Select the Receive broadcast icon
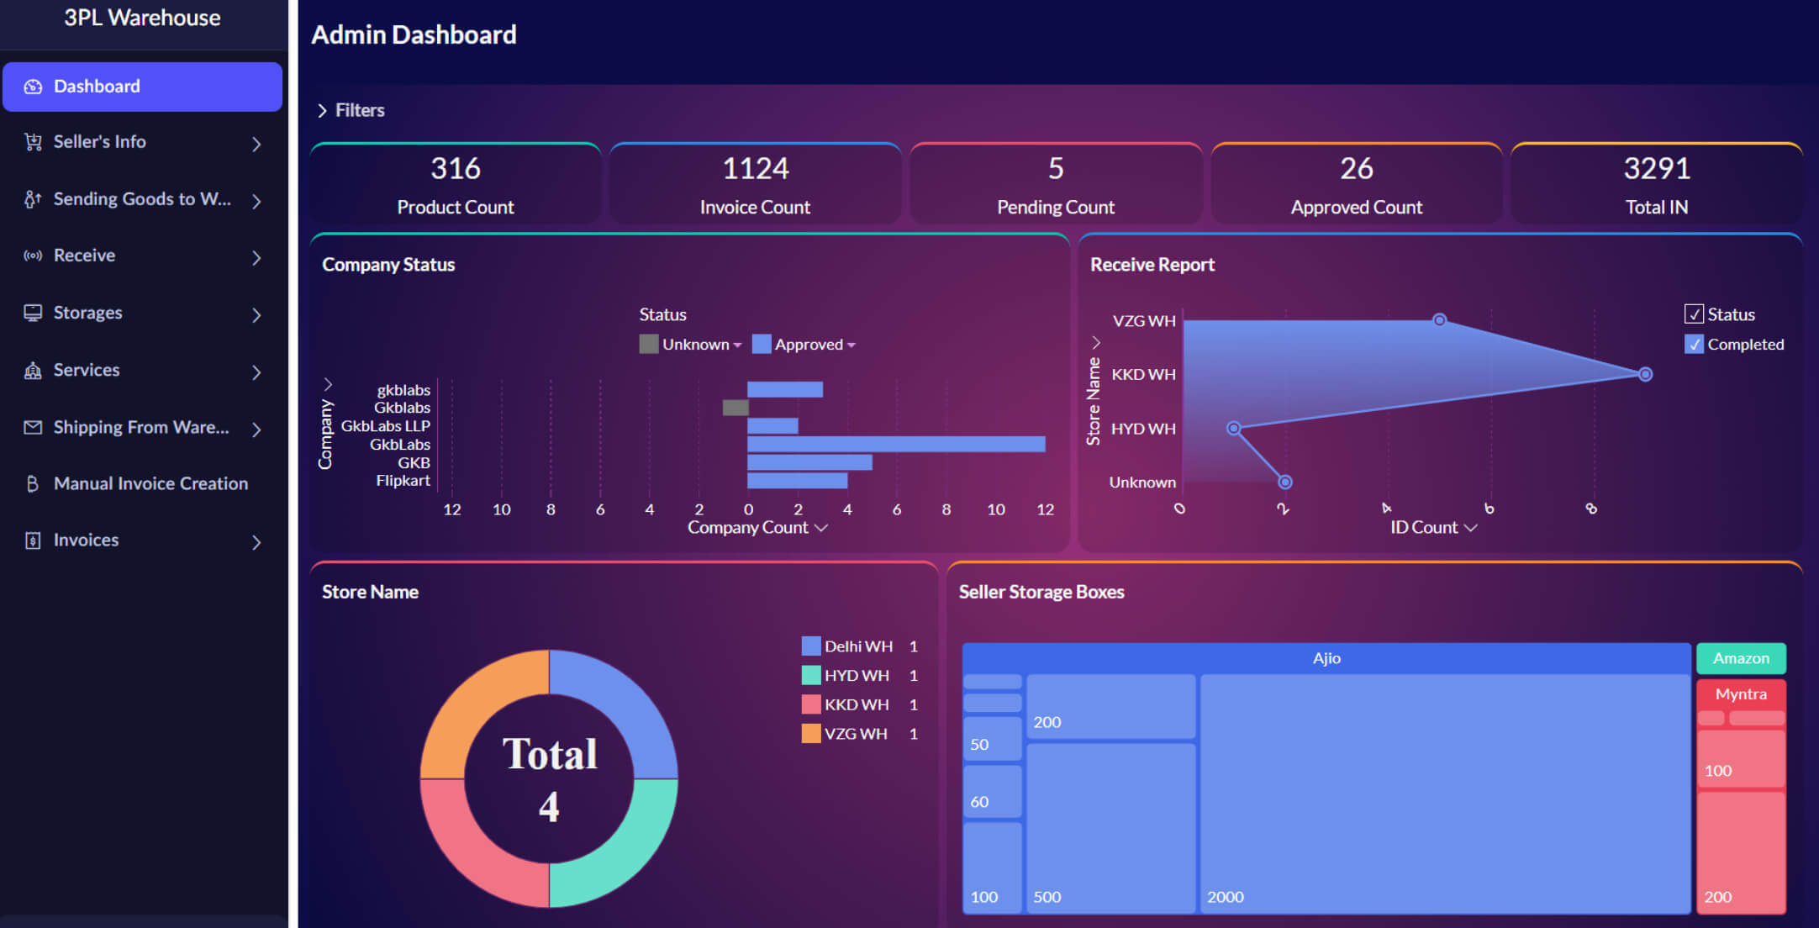1819x928 pixels. (33, 256)
